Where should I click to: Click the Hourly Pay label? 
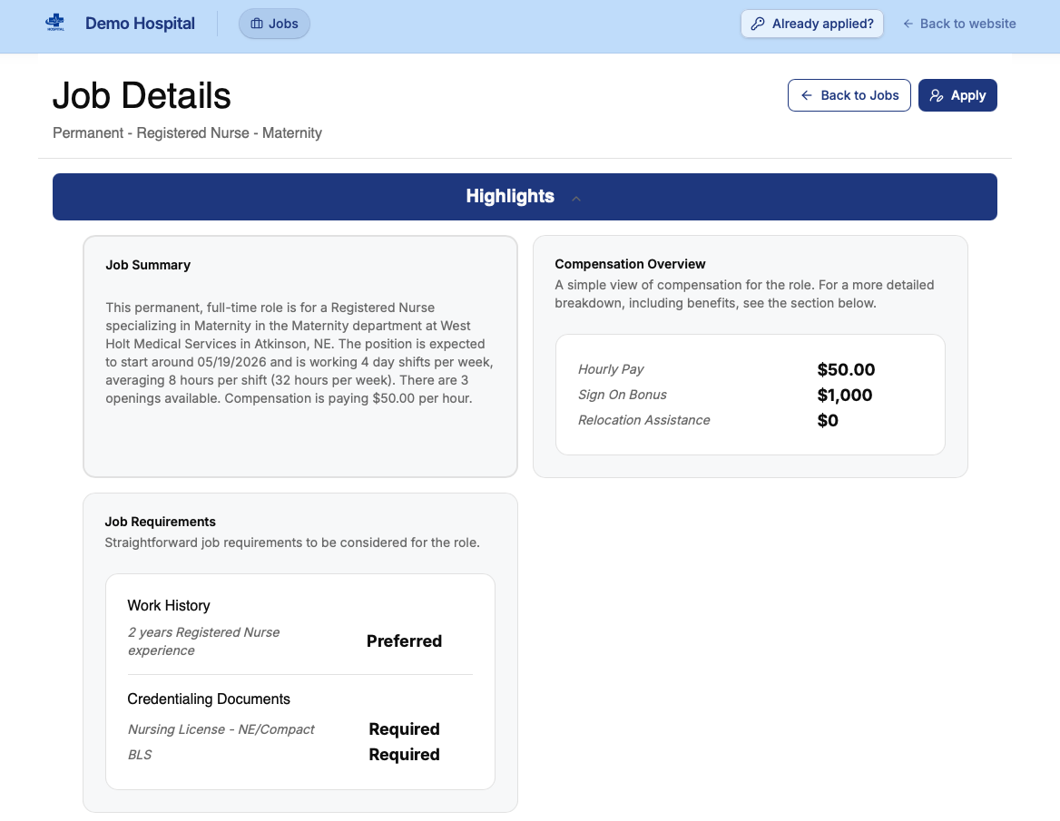[611, 369]
